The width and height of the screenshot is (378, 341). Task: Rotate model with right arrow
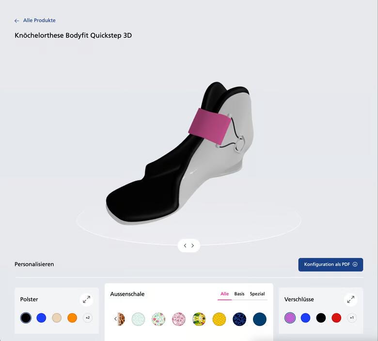(x=193, y=245)
